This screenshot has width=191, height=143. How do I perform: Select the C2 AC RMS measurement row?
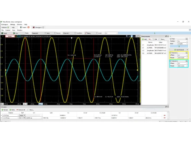(154, 53)
